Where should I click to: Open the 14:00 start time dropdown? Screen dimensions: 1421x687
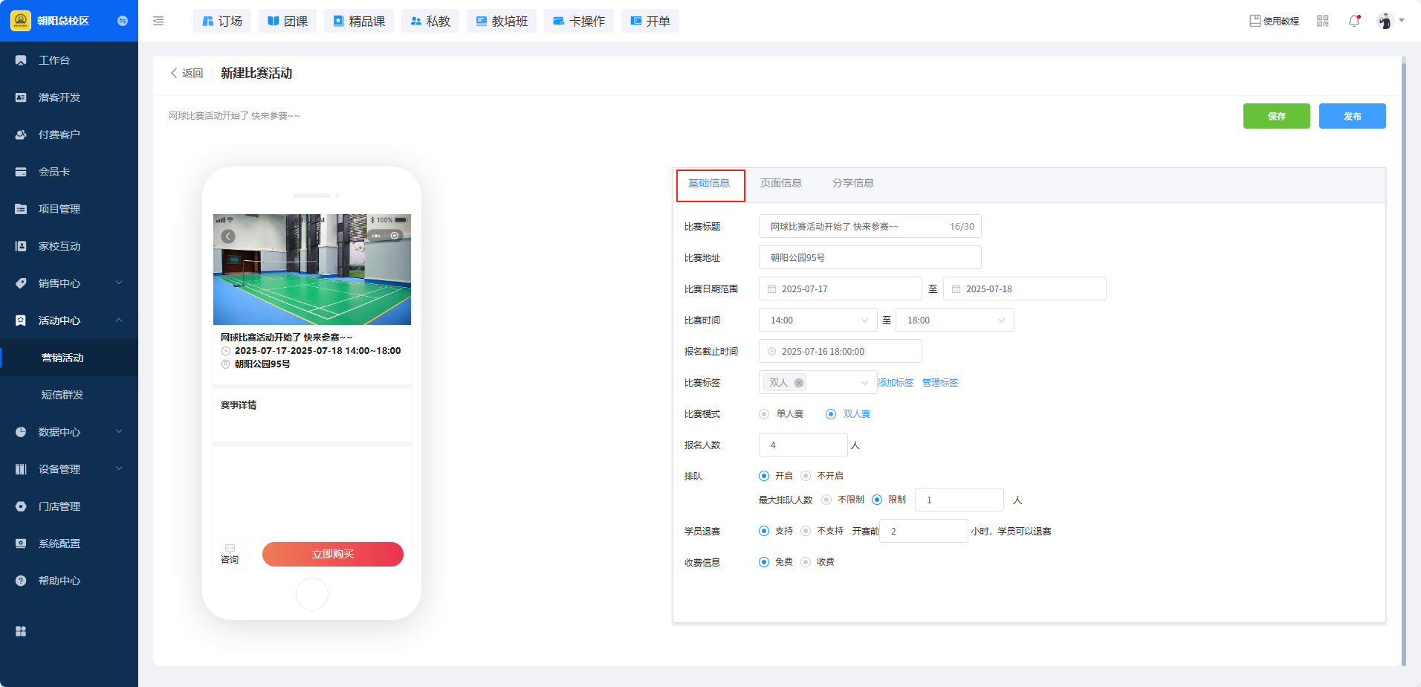pos(818,320)
